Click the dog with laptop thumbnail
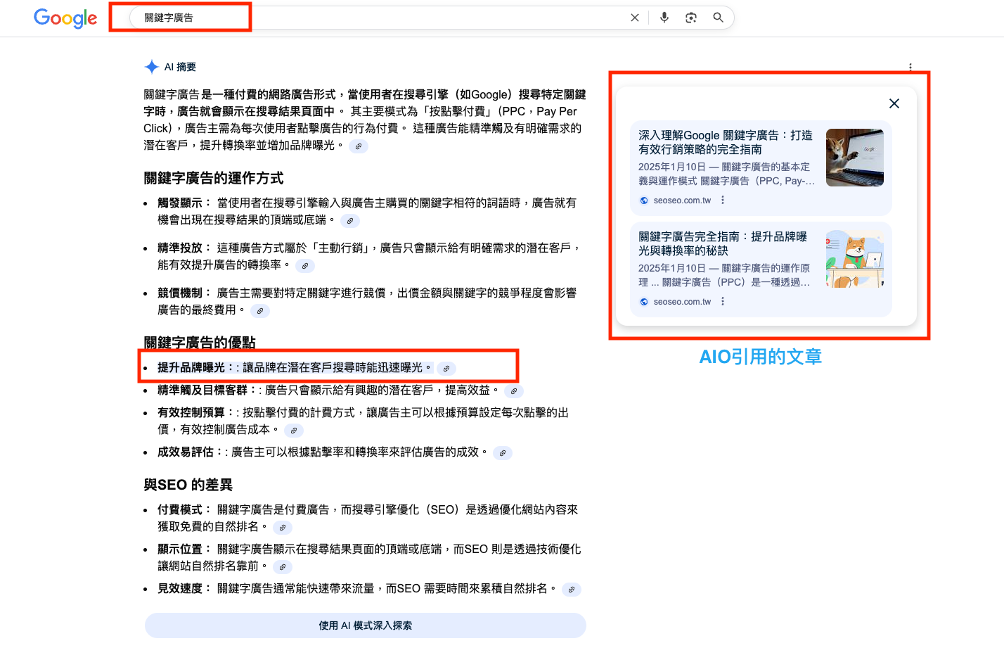This screenshot has width=1004, height=648. [x=854, y=158]
